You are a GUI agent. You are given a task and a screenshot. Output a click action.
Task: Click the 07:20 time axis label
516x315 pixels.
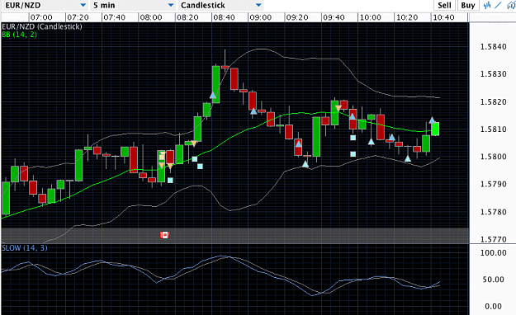coord(78,17)
